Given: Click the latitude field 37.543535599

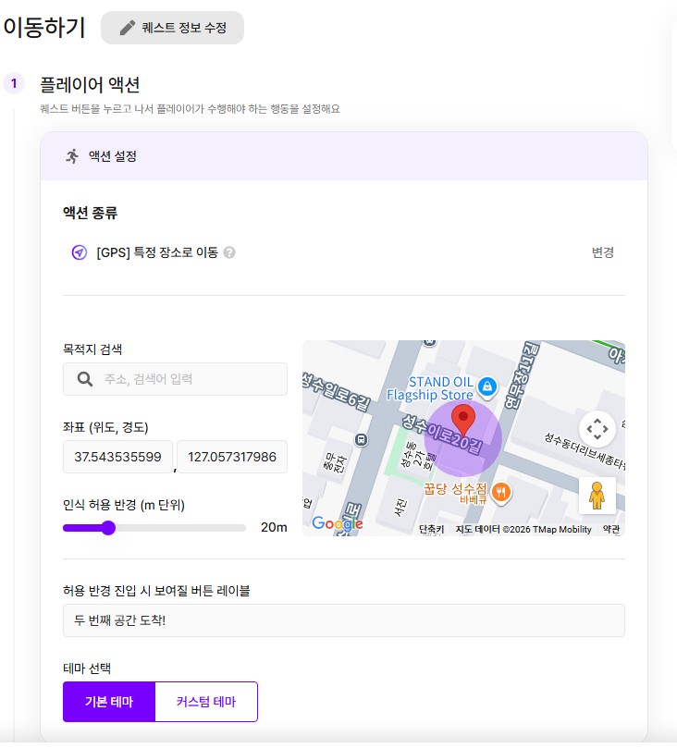Looking at the screenshot, I should click(117, 457).
